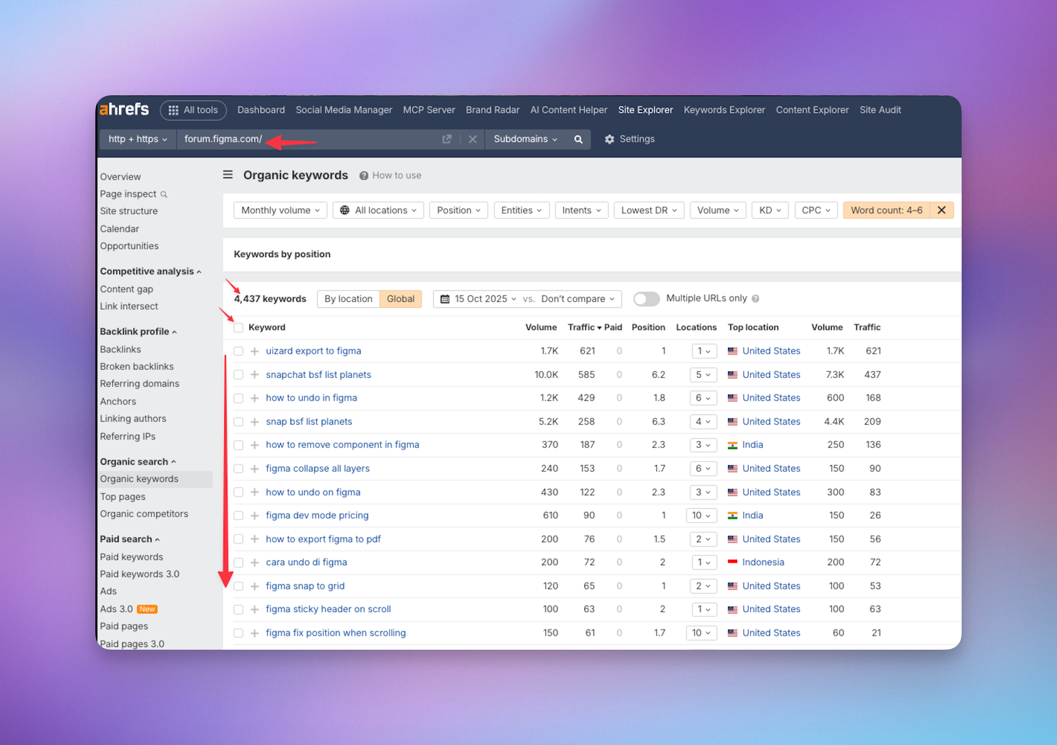1057x745 pixels.
Task: Toggle Multiple URLs only switch
Action: [646, 299]
